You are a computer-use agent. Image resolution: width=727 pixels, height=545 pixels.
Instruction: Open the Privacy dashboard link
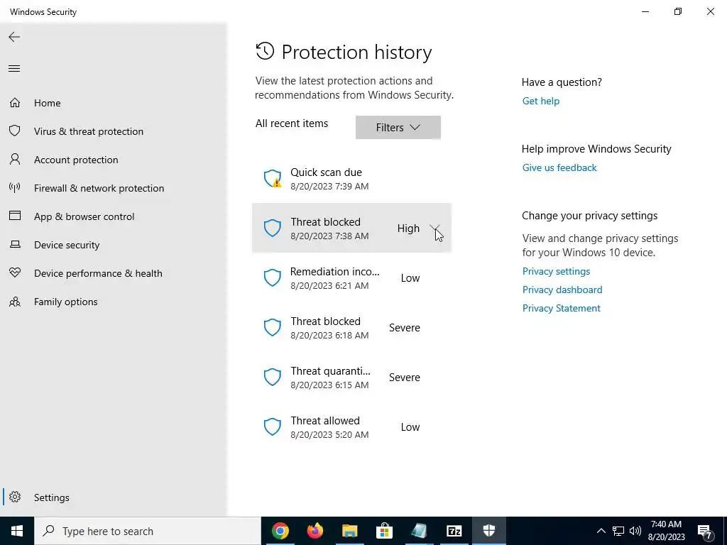pyautogui.click(x=562, y=290)
